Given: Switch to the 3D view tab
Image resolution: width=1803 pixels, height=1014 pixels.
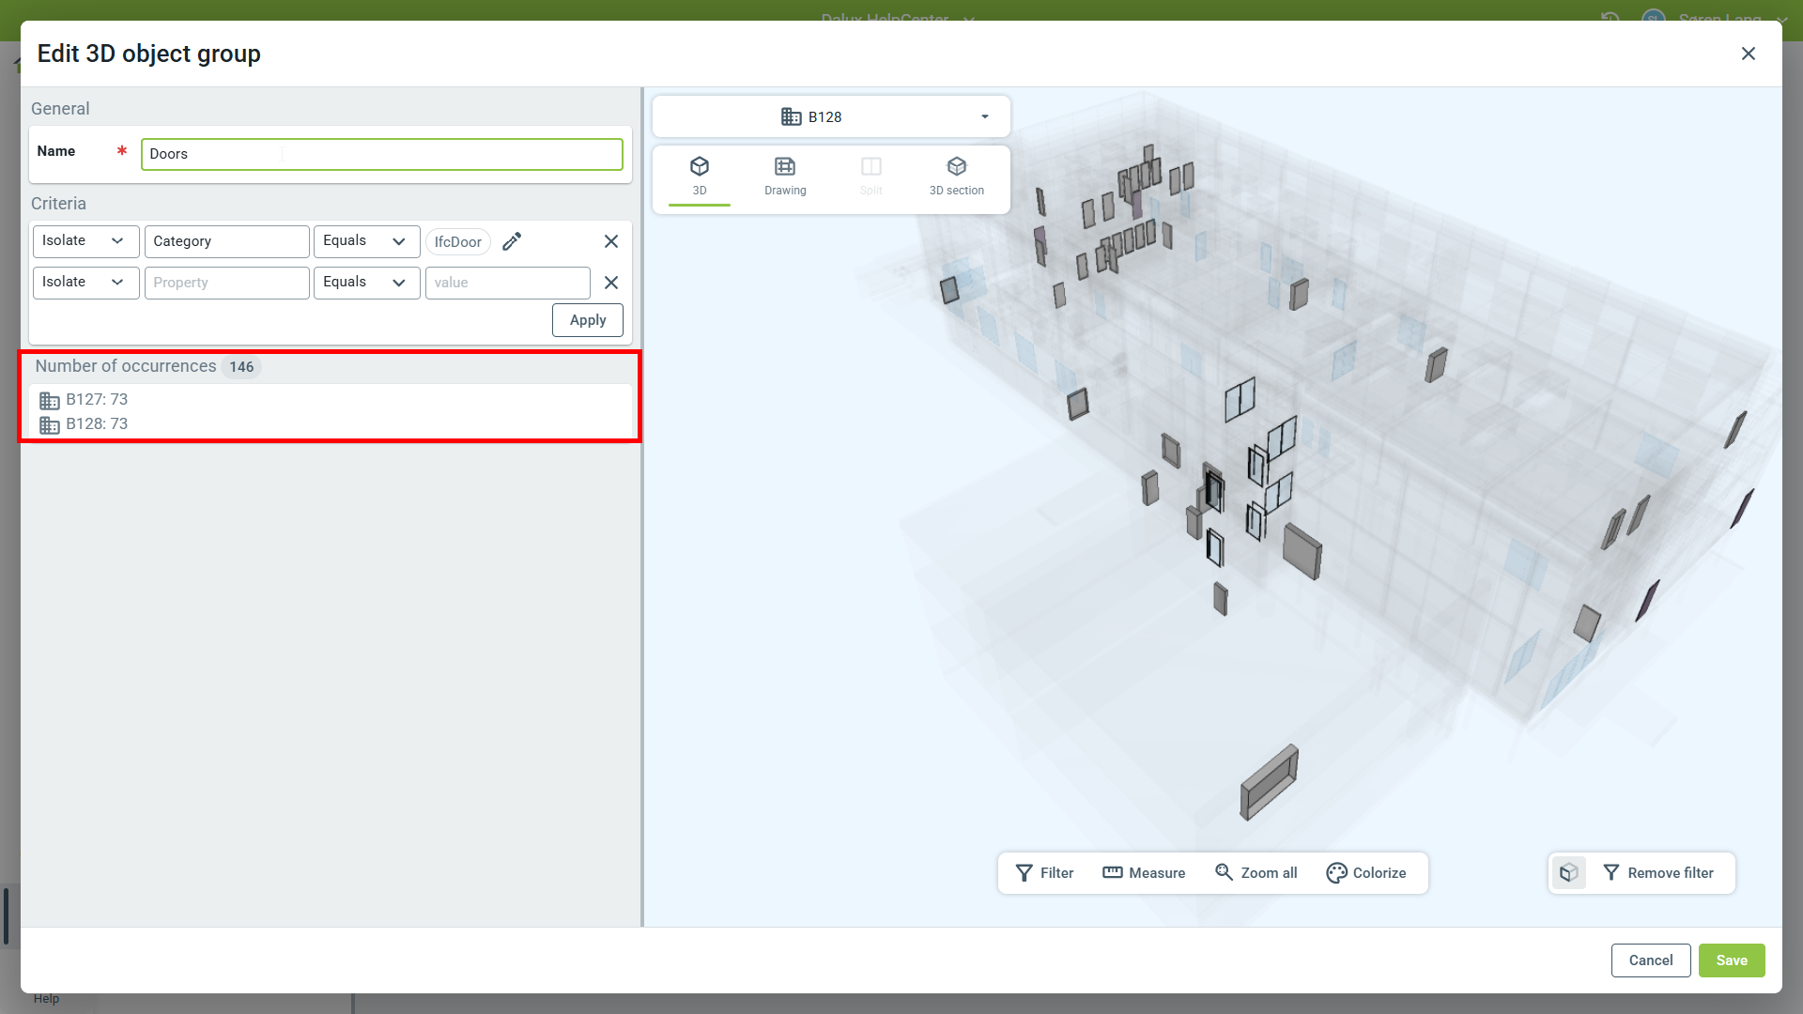Looking at the screenshot, I should 700,176.
